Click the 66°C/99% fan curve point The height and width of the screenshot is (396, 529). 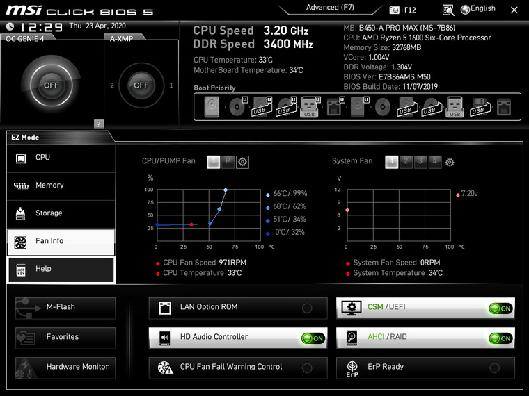tap(226, 190)
